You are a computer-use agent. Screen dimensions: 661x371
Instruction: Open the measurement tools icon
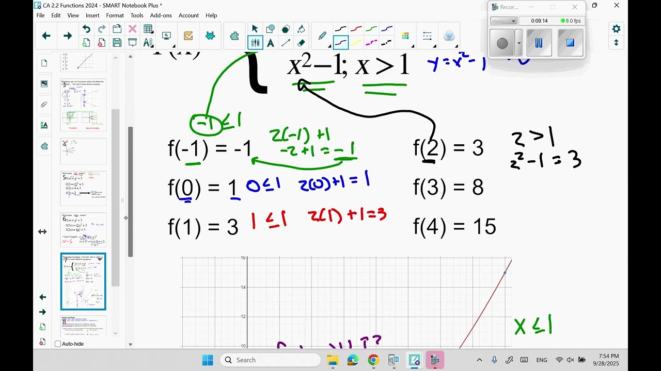point(148,43)
